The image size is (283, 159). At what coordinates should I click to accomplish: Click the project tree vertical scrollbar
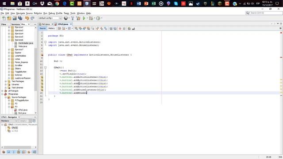pos(35,69)
